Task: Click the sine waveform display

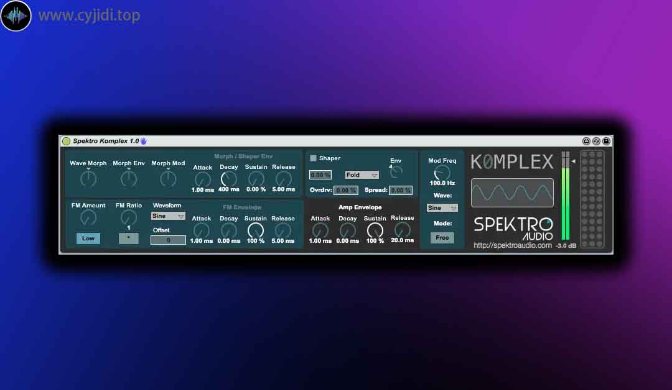Action: tap(512, 193)
